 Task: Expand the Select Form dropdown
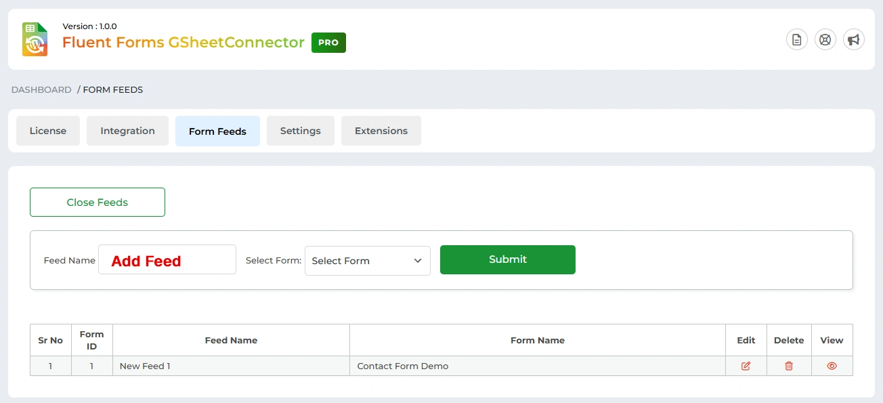(368, 261)
